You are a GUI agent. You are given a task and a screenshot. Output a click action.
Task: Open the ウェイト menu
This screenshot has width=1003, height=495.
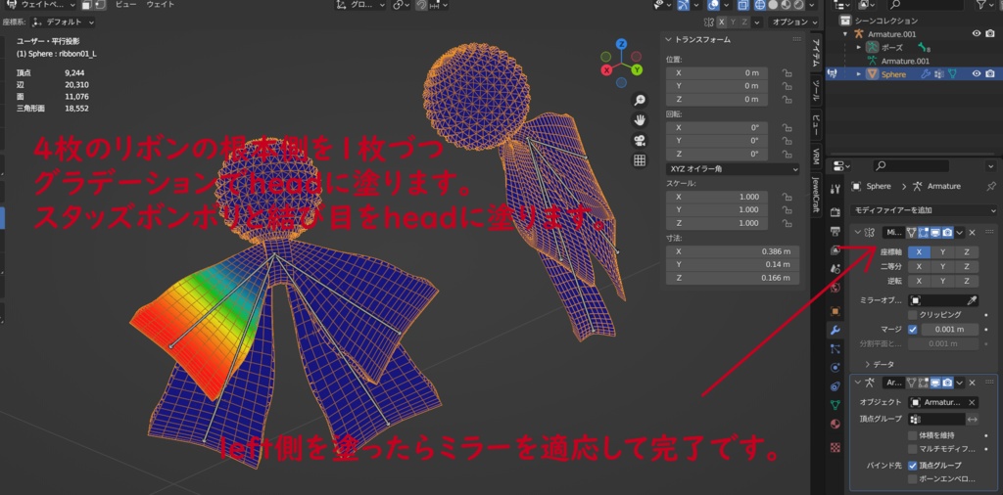pos(160,5)
